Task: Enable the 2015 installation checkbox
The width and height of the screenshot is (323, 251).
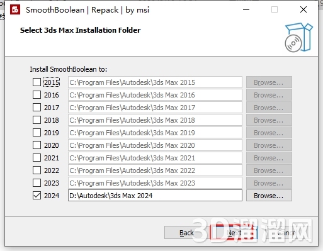Action: 37,82
